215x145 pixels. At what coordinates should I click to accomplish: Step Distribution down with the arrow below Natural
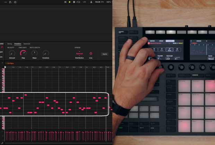pos(79,56)
